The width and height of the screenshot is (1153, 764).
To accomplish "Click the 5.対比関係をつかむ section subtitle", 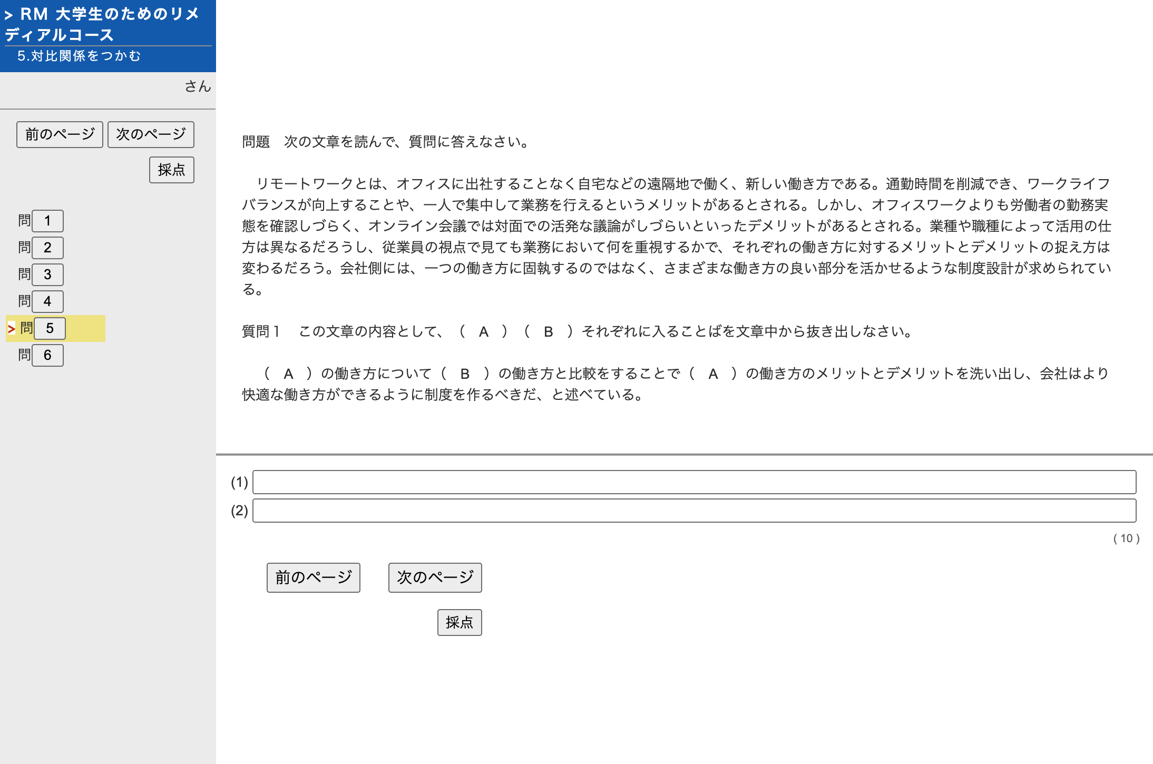I will tap(79, 56).
